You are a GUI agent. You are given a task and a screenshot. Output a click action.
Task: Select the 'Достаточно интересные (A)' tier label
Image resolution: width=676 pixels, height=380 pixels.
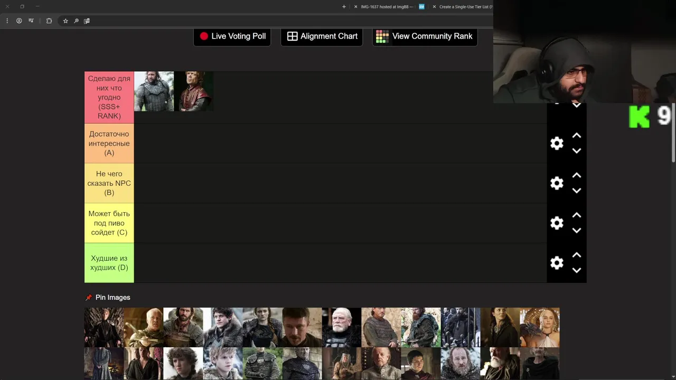coord(109,144)
